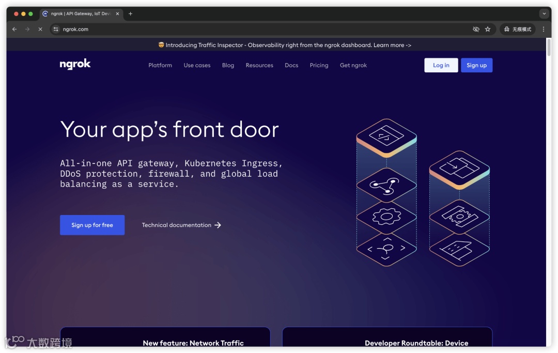The image size is (558, 353).
Task: Click the ngrok logo
Action: (x=75, y=65)
